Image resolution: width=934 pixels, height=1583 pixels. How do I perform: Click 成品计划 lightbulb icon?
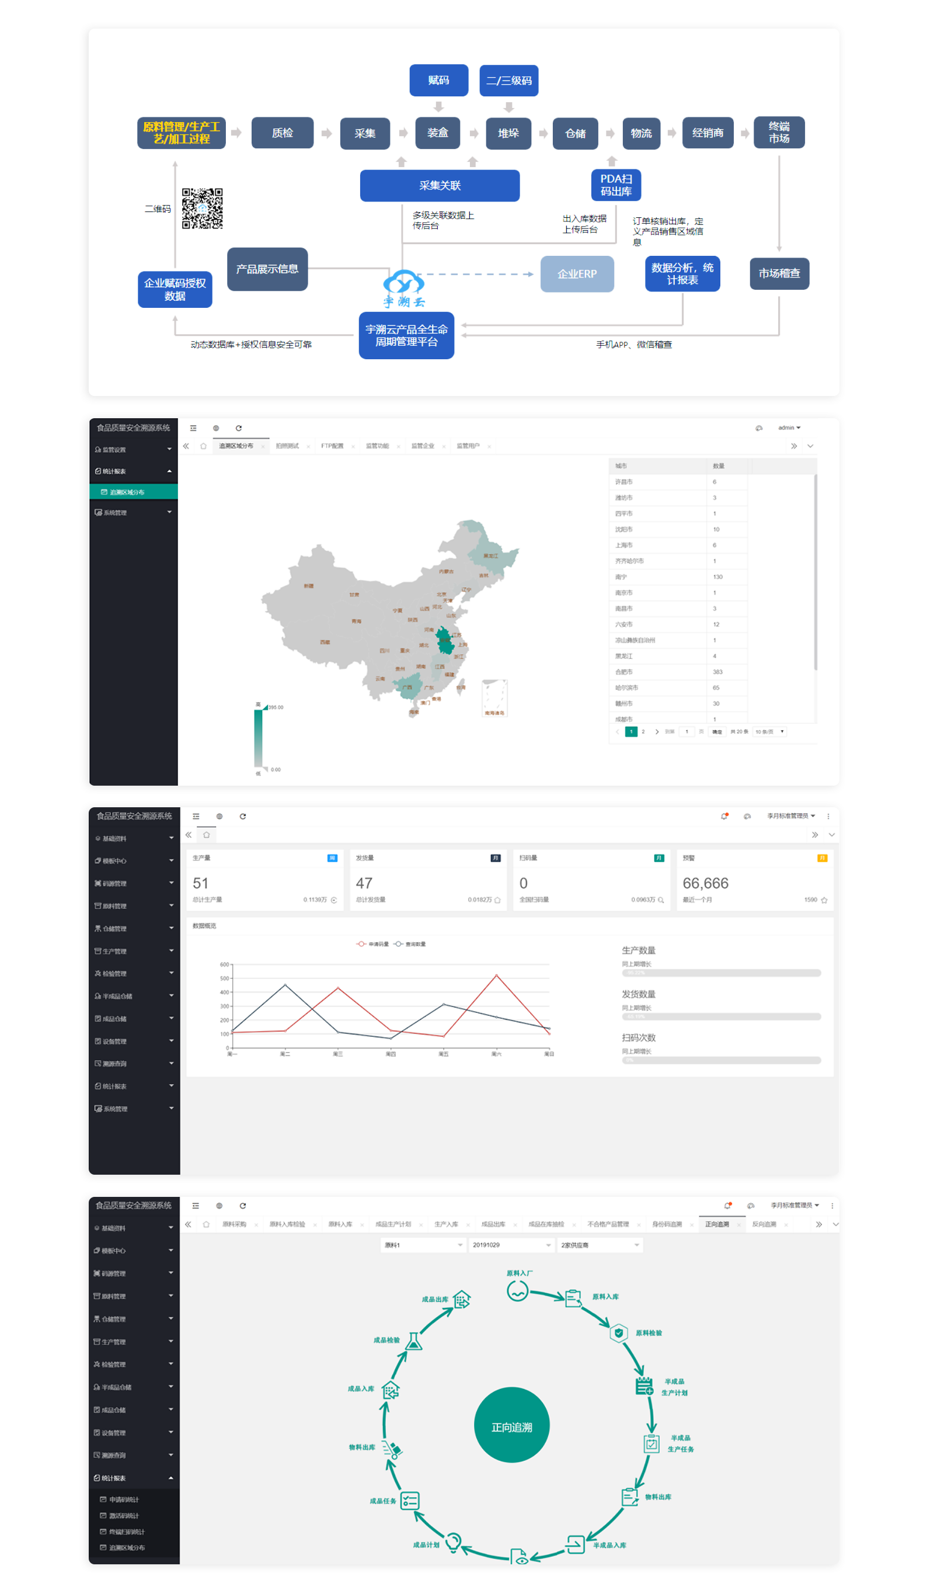tap(453, 1542)
